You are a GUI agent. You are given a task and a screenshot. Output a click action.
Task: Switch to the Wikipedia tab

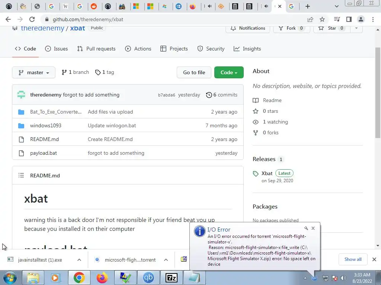point(65,6)
